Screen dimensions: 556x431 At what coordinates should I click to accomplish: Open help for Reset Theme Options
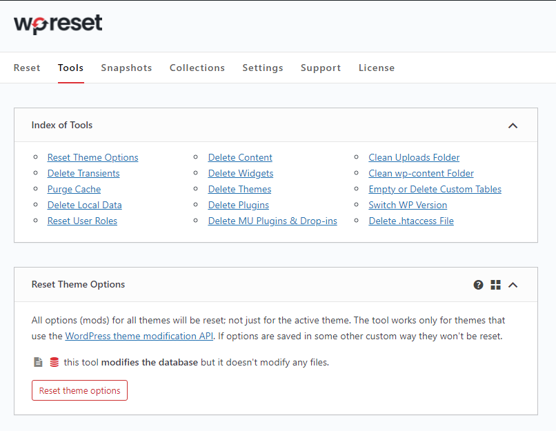pos(478,284)
